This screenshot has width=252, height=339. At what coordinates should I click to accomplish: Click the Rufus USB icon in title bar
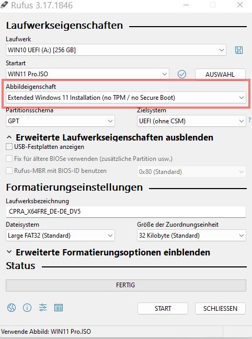click(4, 5)
